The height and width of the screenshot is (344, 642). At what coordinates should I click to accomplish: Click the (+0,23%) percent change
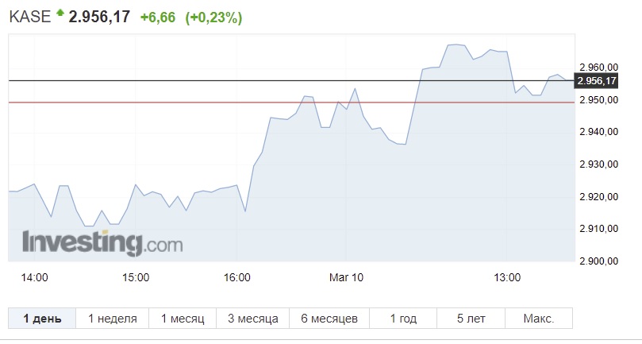click(213, 17)
